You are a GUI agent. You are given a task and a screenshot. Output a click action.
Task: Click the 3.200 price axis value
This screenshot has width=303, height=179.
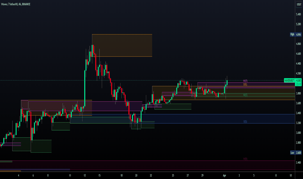298,123
